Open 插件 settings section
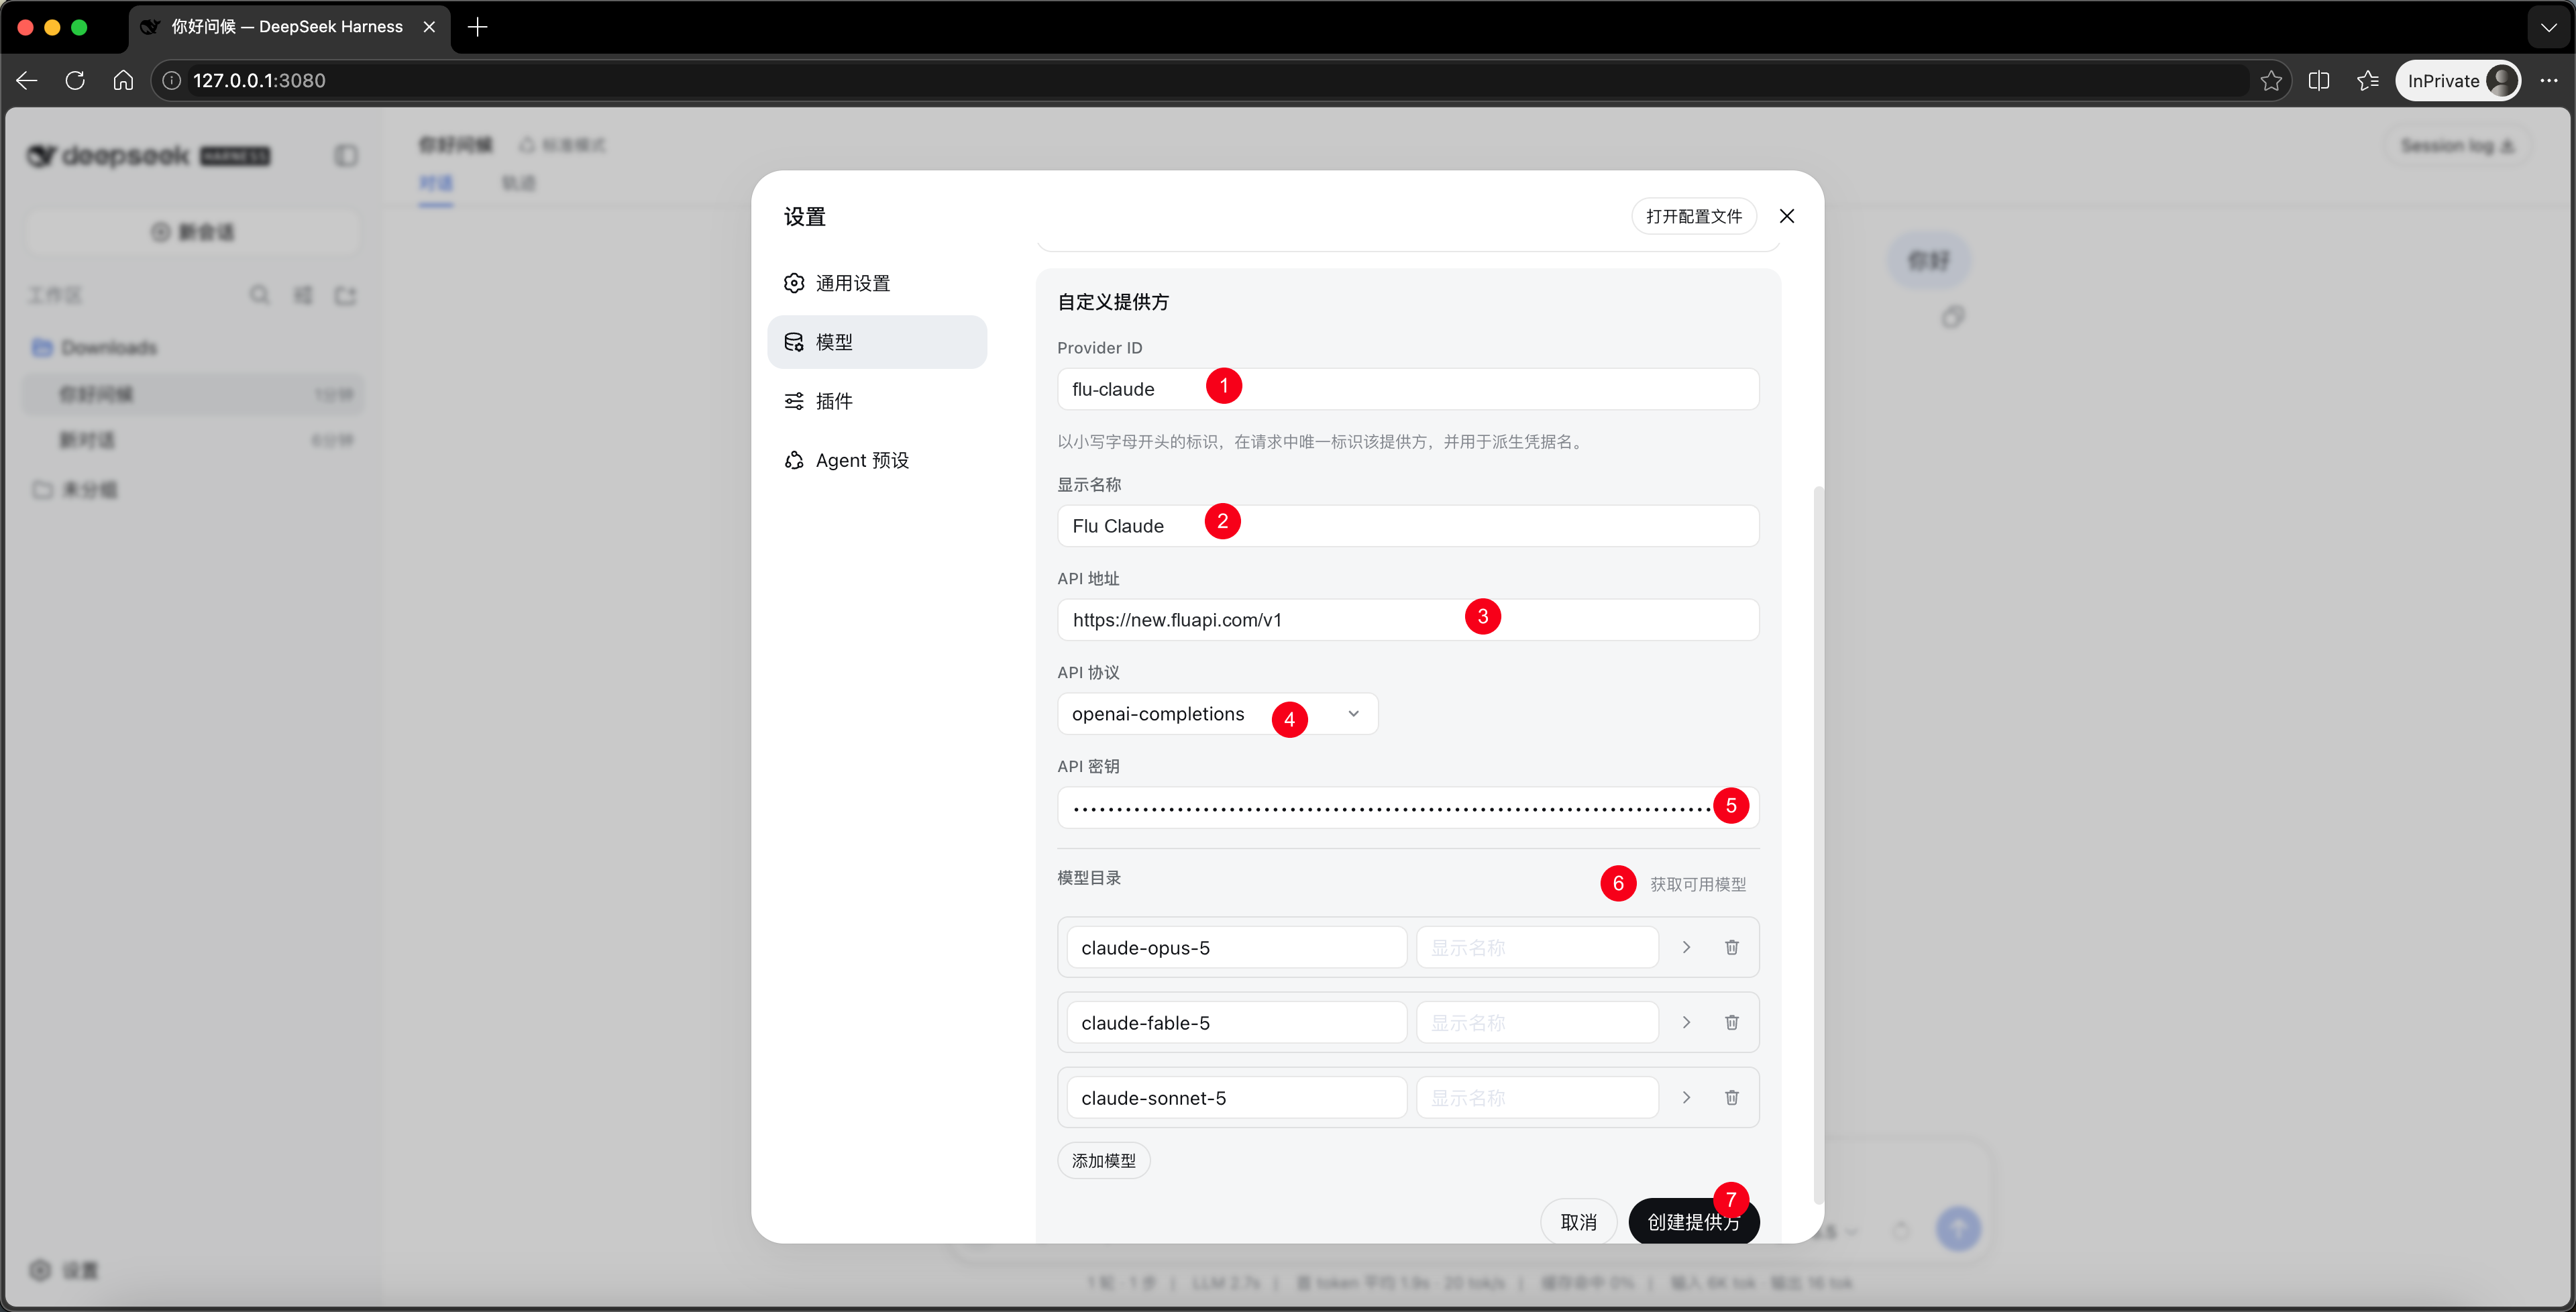 point(877,401)
